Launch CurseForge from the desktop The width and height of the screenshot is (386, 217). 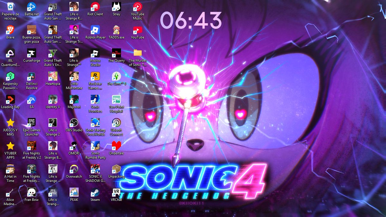(x=32, y=53)
